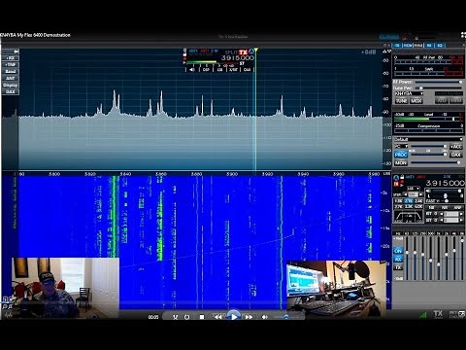Skip forward with fast-forward button
Viewport: 466px width, 350px height.
(x=249, y=317)
